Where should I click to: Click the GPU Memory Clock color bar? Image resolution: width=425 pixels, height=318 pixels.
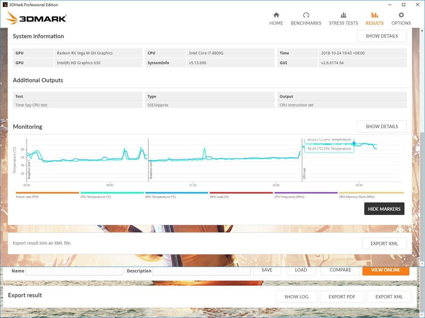(371, 193)
